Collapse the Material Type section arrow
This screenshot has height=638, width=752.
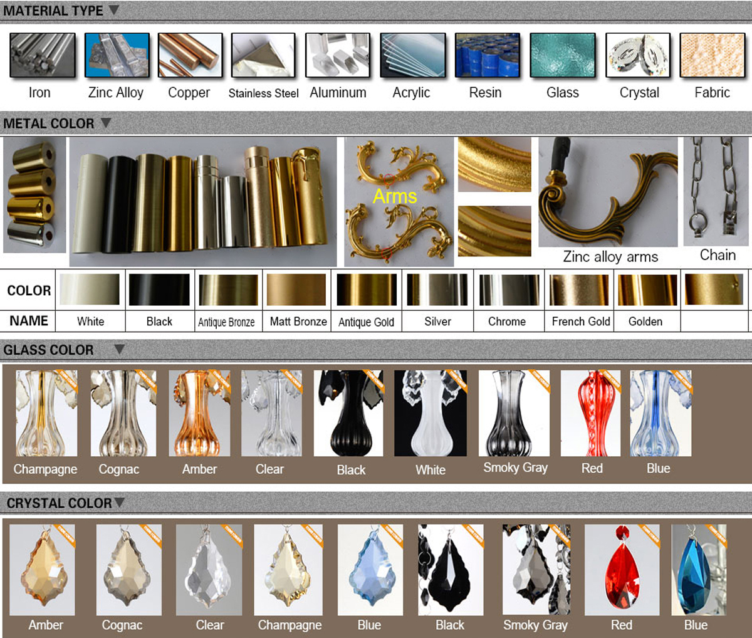point(113,10)
